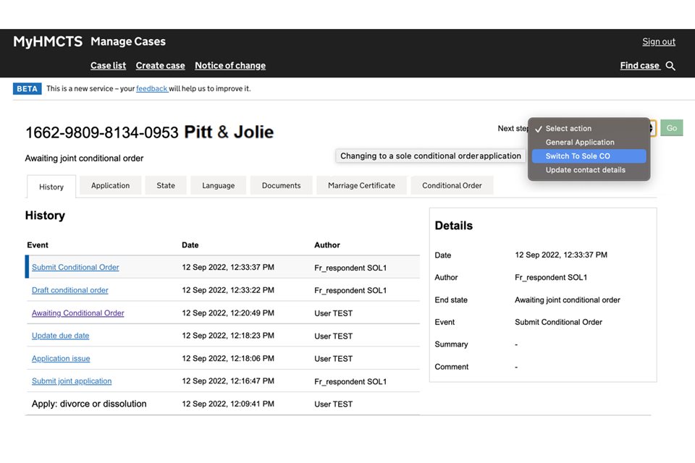Switch to the State tab
The width and height of the screenshot is (695, 463).
point(166,186)
